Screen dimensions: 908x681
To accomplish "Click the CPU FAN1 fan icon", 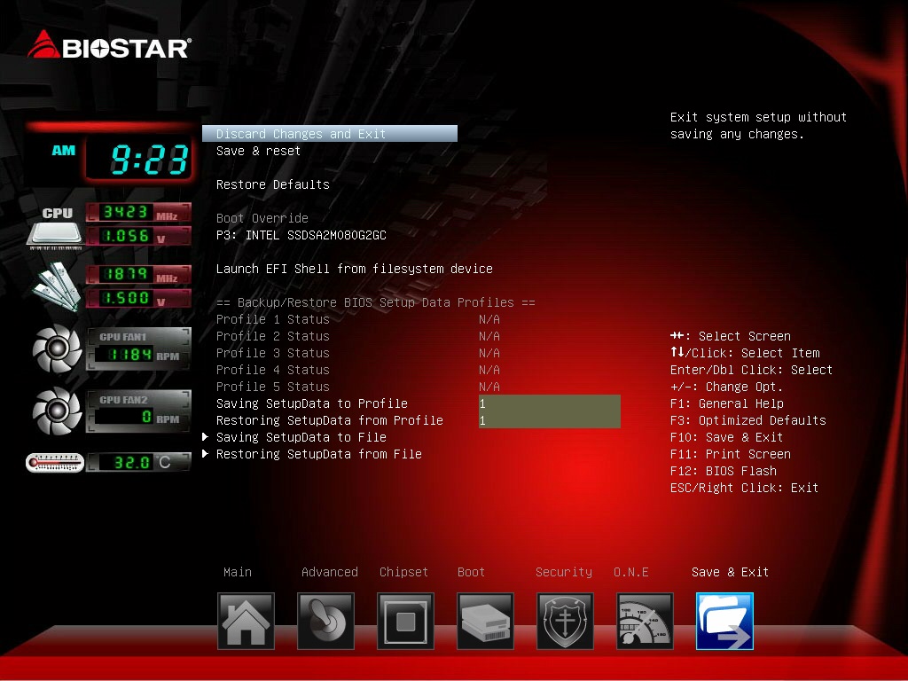I will click(x=57, y=349).
